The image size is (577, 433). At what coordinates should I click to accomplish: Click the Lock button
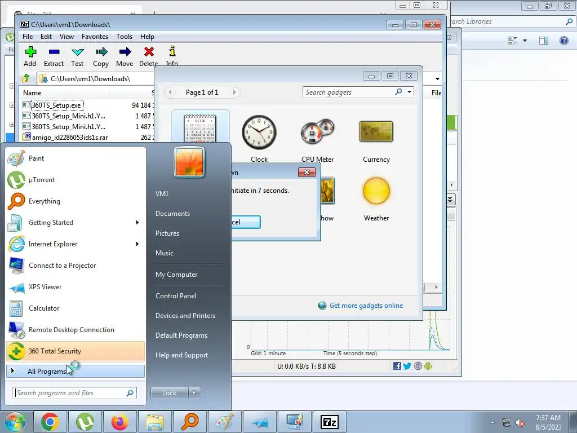pyautogui.click(x=169, y=393)
